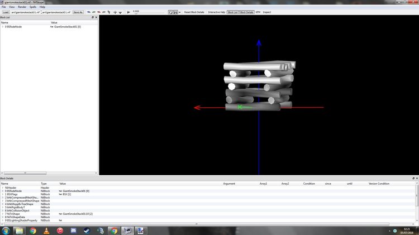This screenshot has width=419, height=235.
Task: Open the File menu
Action: [3, 7]
